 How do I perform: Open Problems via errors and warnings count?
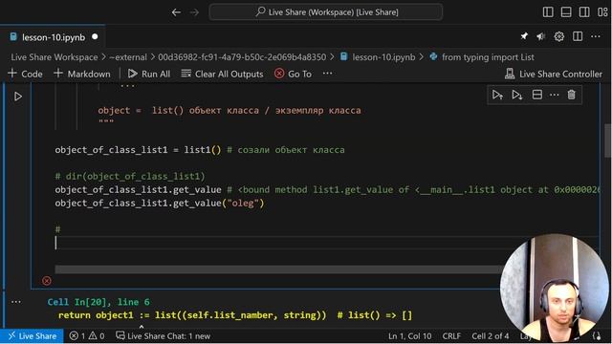[87, 335]
